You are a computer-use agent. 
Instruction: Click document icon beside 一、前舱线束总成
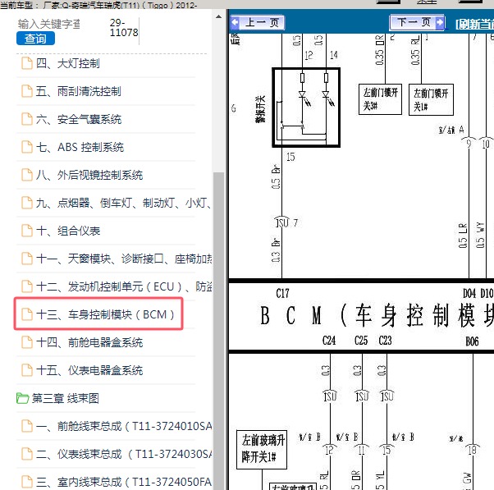[27, 426]
